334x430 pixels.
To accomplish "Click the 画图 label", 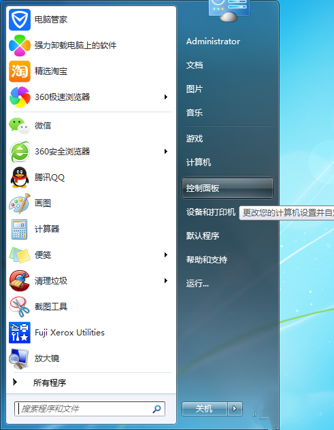I will click(43, 203).
